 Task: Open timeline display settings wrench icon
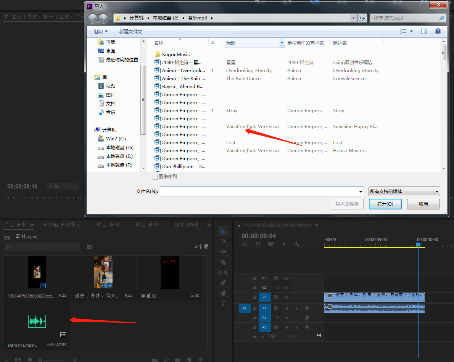[297, 244]
